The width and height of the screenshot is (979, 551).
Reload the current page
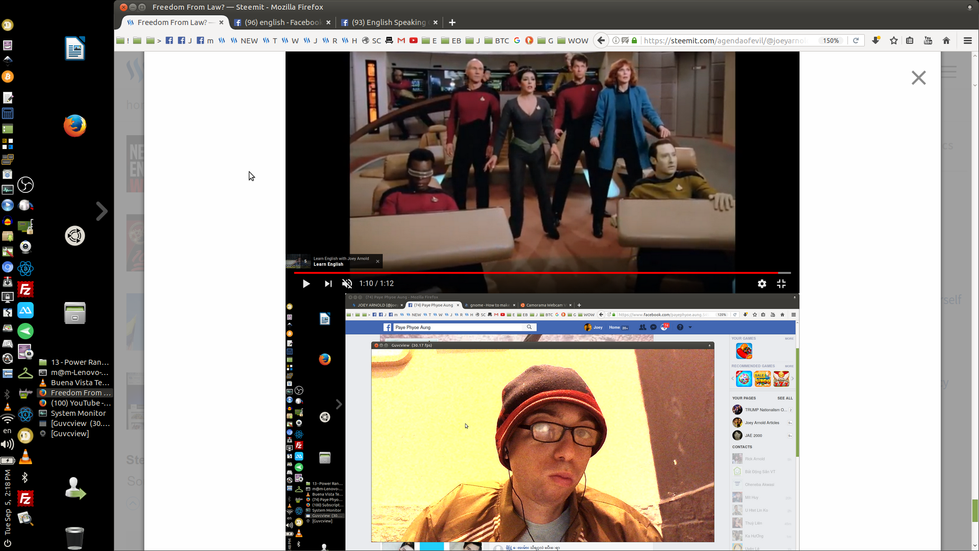coord(856,40)
